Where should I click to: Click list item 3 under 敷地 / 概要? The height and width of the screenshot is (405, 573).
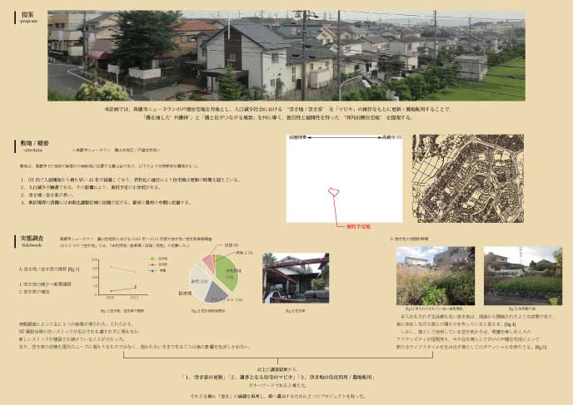[x=47, y=195]
